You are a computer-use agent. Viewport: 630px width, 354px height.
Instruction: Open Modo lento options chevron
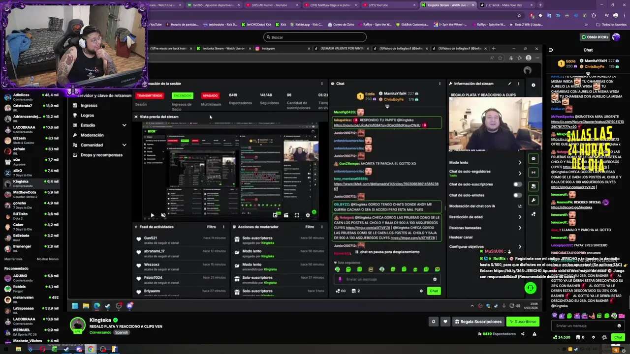point(520,163)
